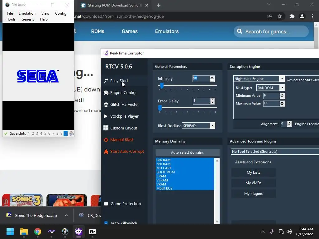Go to Emulators link on website
This screenshot has height=239, width=319.
click(167, 31)
